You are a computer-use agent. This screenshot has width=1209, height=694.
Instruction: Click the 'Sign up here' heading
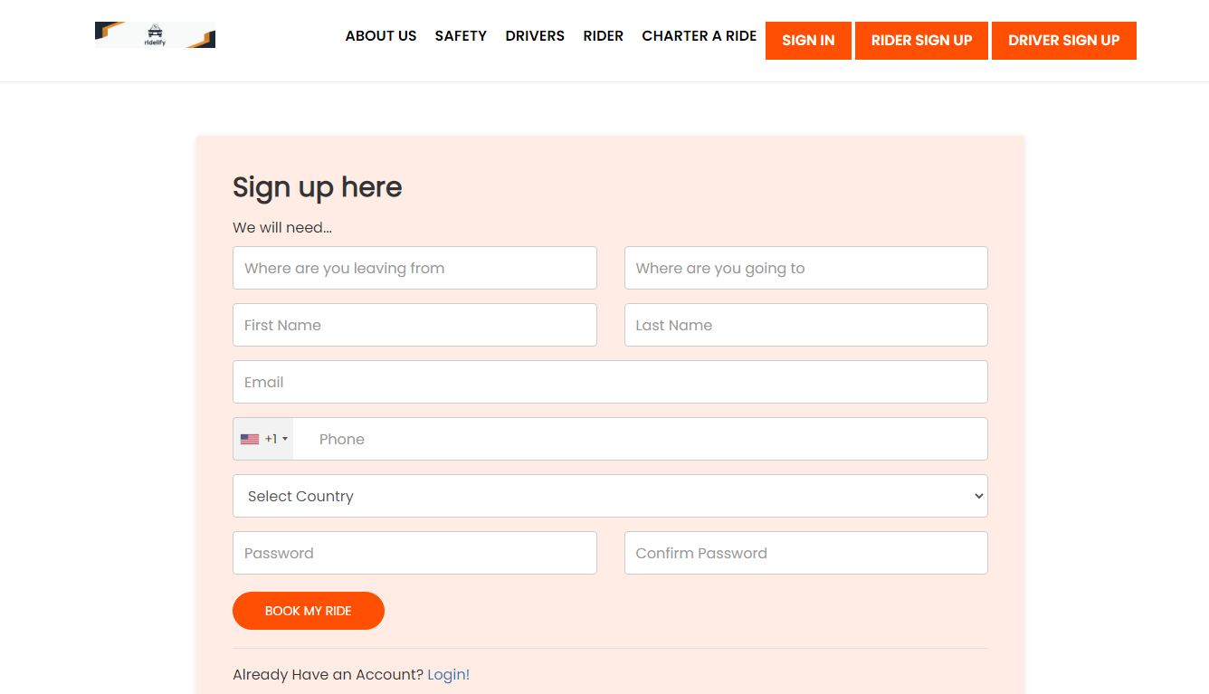pyautogui.click(x=318, y=187)
